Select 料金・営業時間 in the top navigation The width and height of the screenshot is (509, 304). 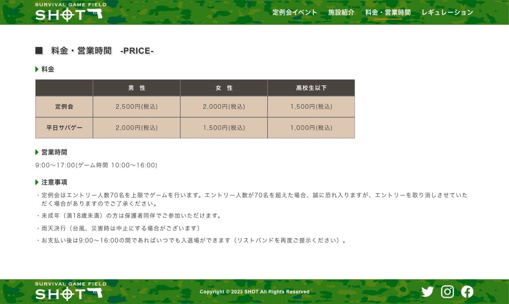pyautogui.click(x=388, y=12)
